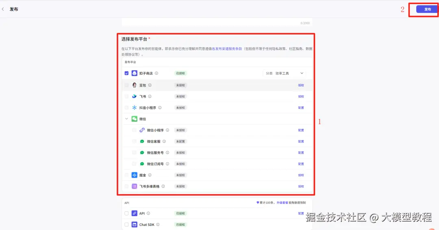Click 授权 in the 豆包 row

(301, 85)
